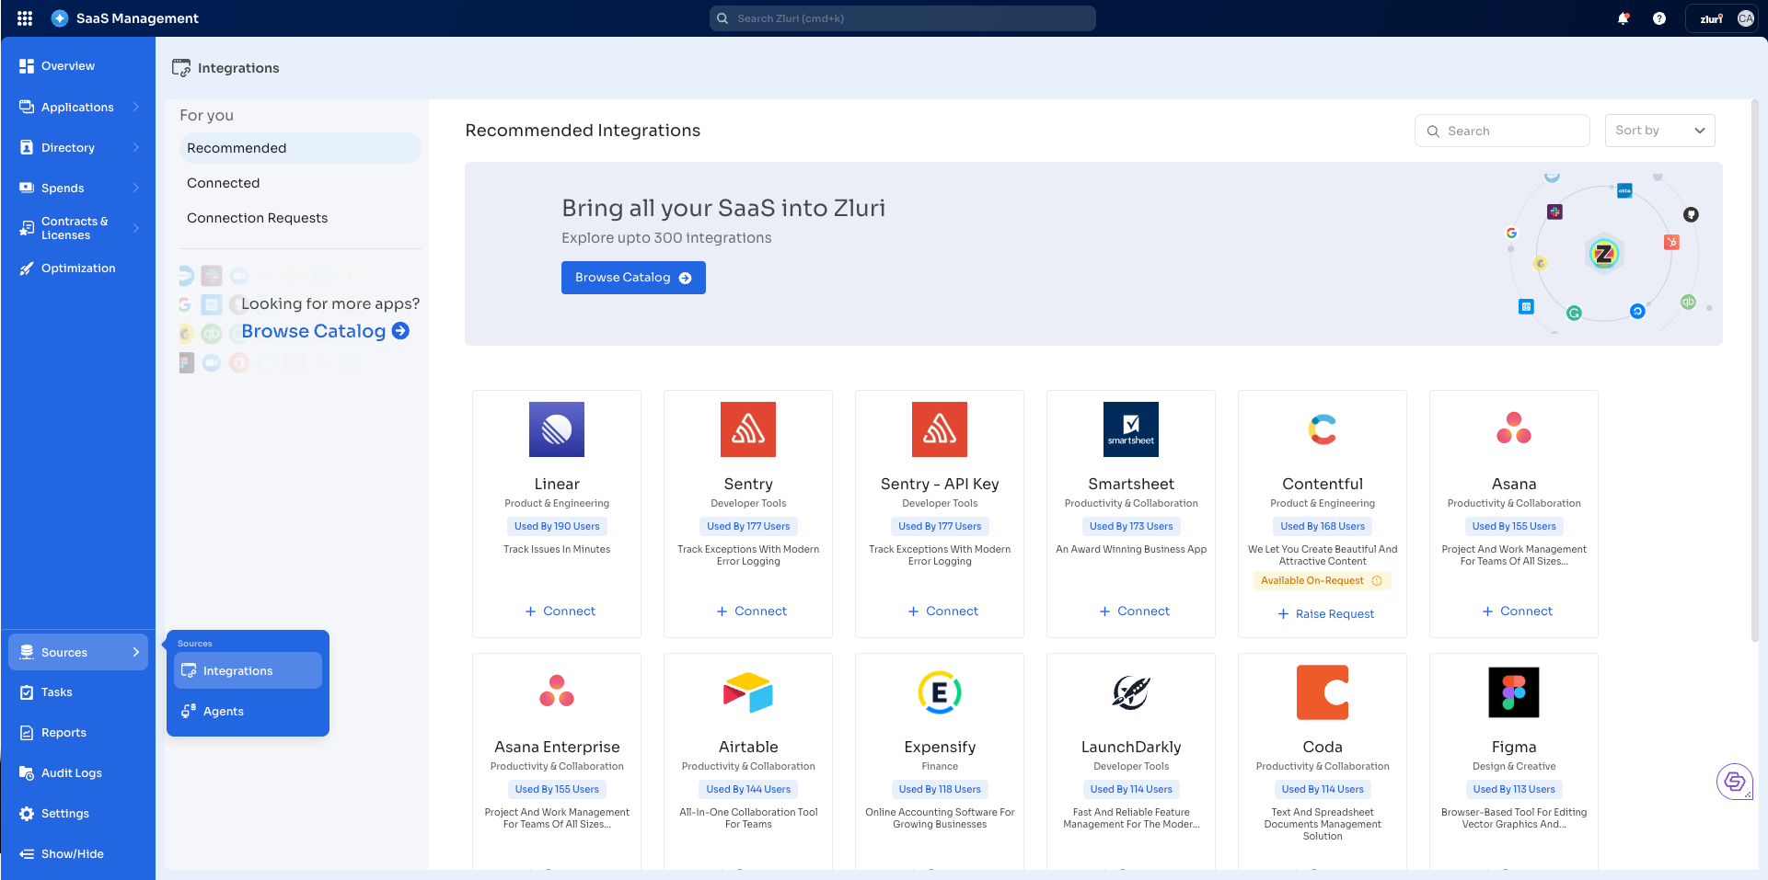Open the help question mark icon
The image size is (1768, 880).
pos(1659,18)
